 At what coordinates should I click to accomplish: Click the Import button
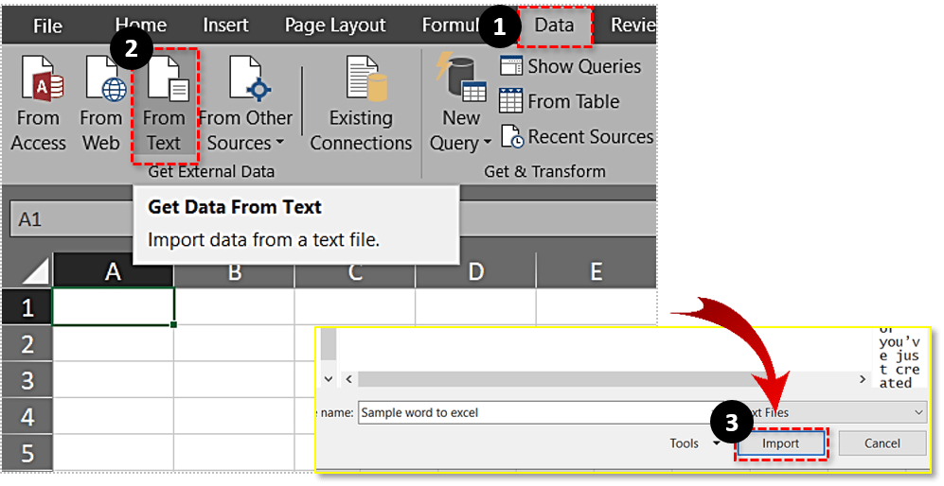click(x=781, y=443)
